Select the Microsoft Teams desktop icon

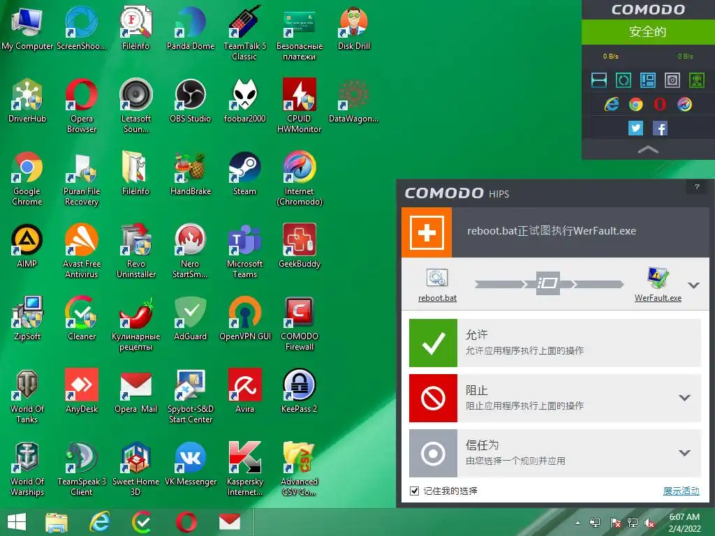245,251
